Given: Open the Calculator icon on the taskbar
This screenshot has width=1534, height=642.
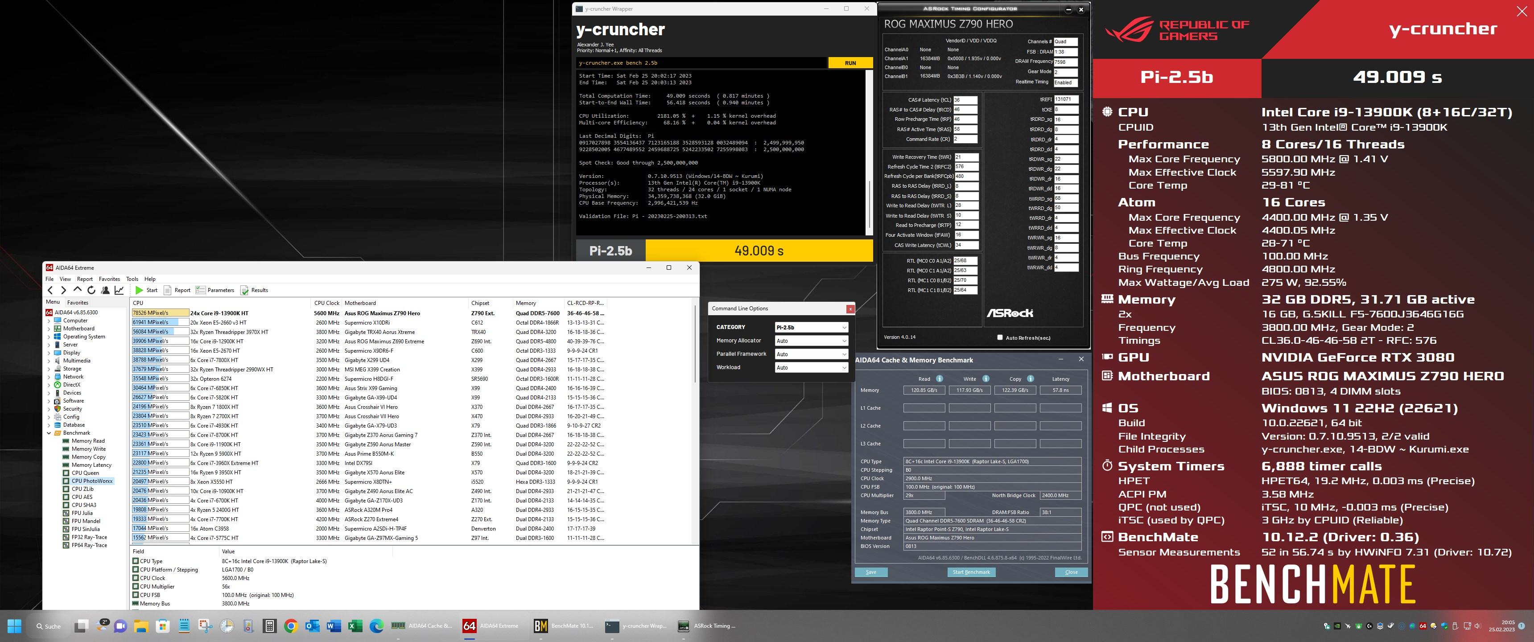Looking at the screenshot, I should pos(270,626).
